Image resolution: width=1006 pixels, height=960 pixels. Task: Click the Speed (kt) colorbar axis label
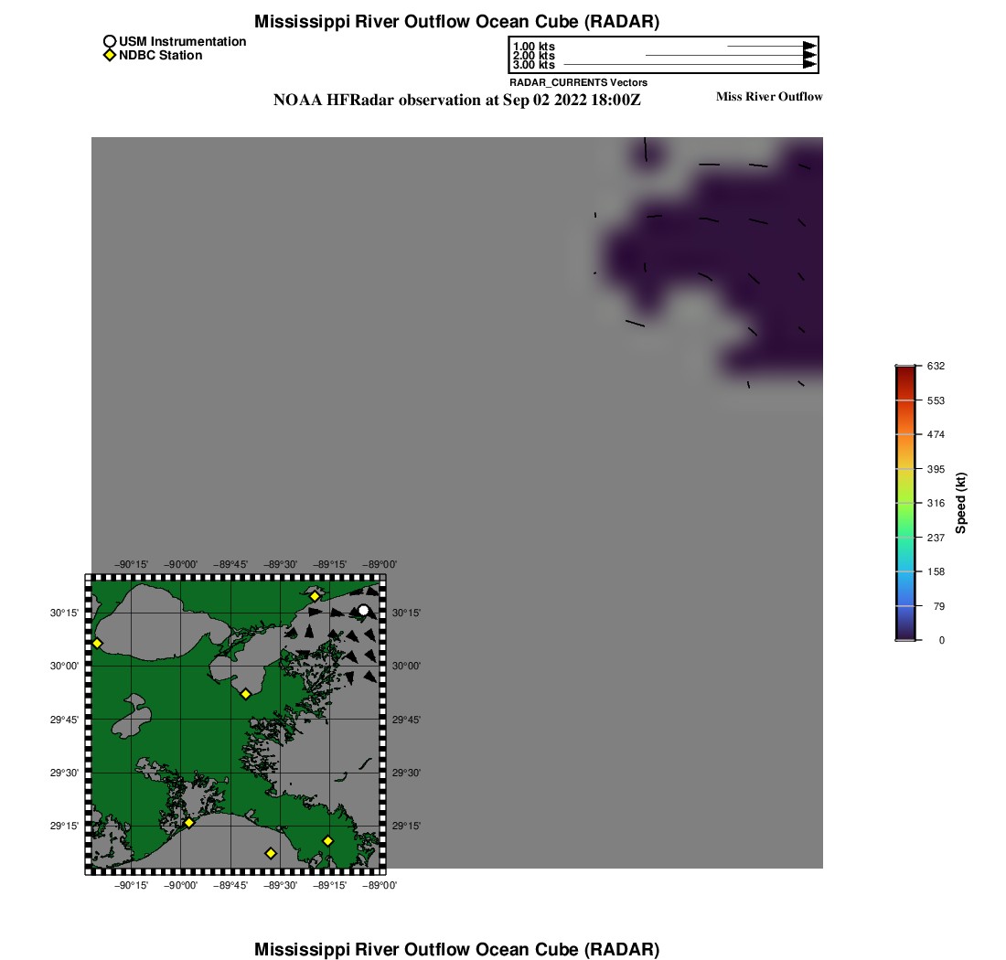tap(961, 503)
